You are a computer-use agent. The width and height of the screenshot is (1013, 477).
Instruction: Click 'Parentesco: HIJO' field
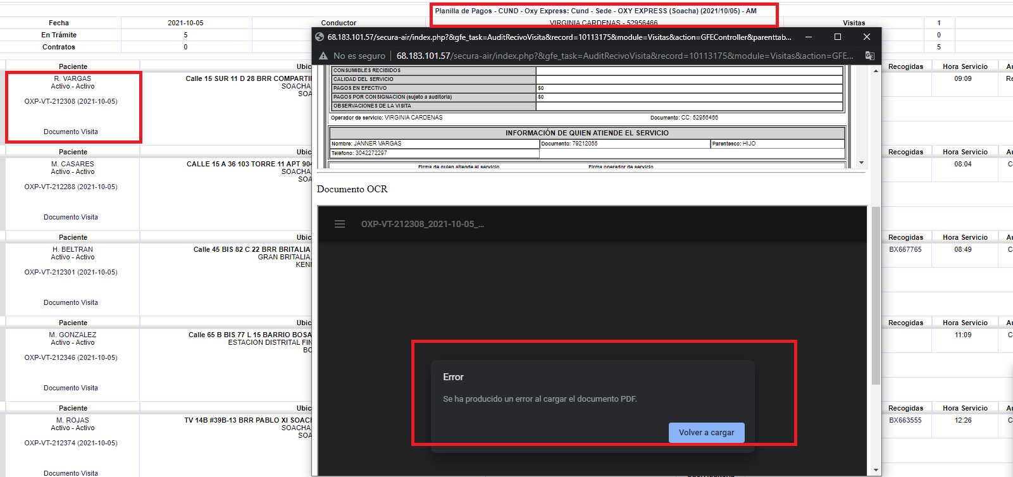[x=778, y=144]
